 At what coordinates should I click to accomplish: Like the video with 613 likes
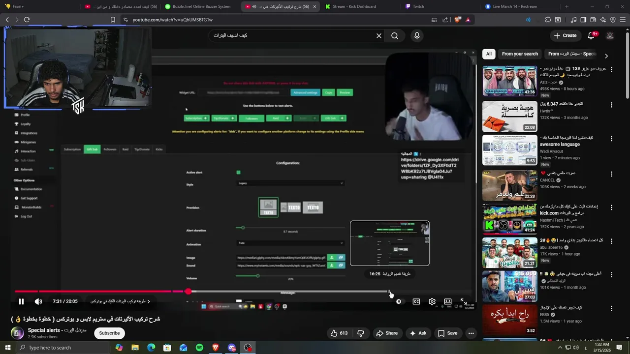pyautogui.click(x=339, y=333)
